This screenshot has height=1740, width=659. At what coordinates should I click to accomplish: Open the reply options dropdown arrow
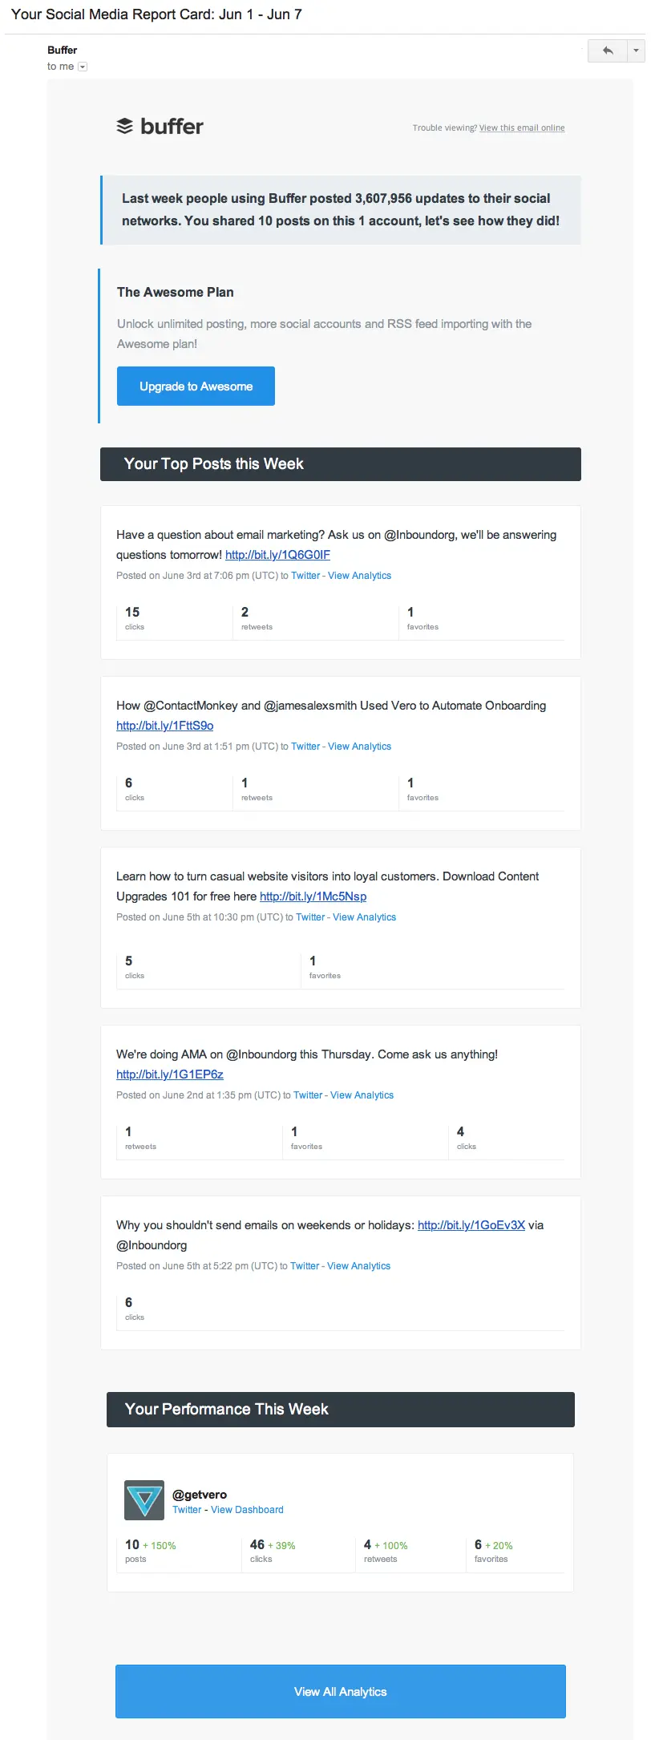pyautogui.click(x=635, y=50)
